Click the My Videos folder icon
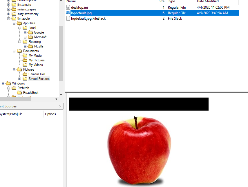Screen dimensions: 248x187 (x=25, y=65)
